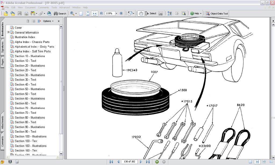275x165 pixels.
Task: Open the zoom percentage dropdown arrow
Action: tap(116, 13)
